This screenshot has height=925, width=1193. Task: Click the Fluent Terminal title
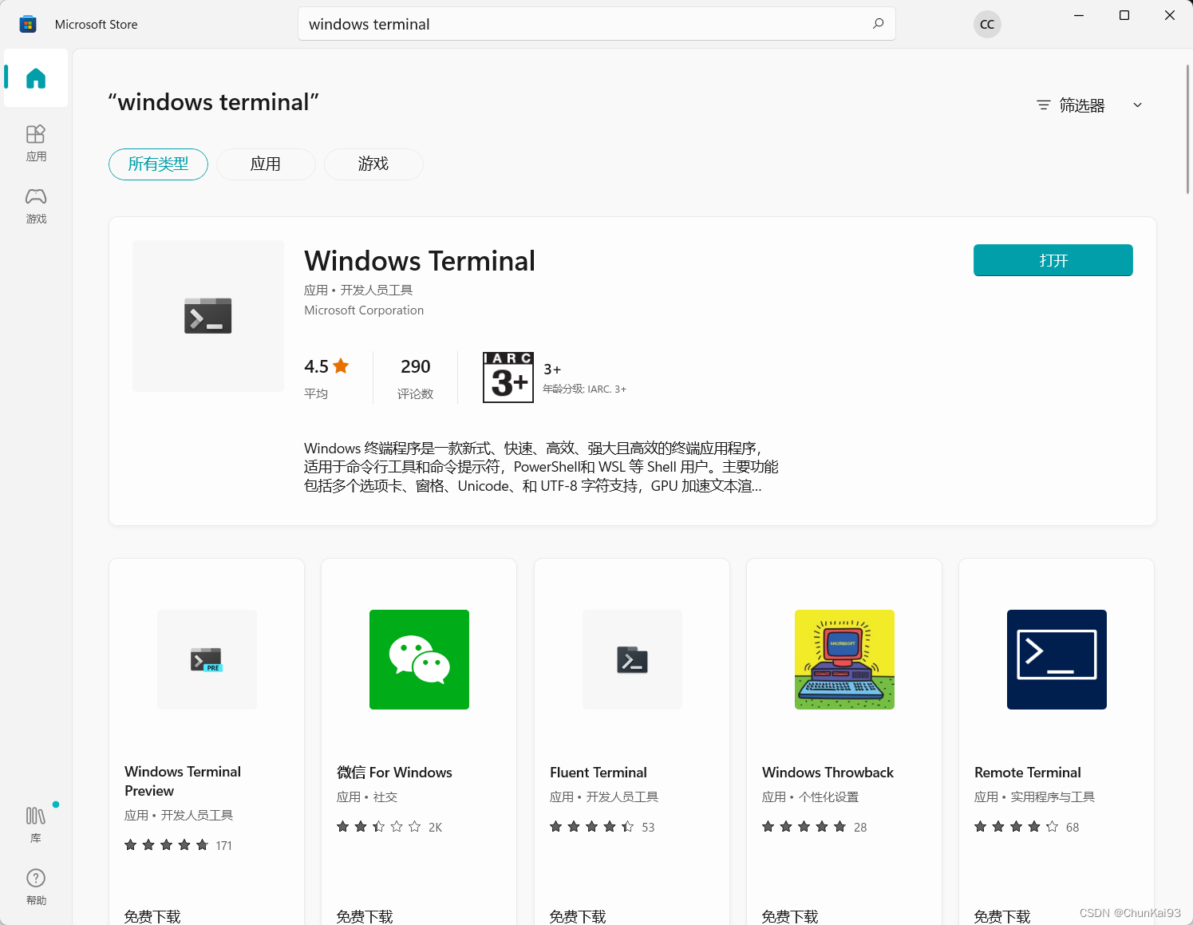point(598,773)
